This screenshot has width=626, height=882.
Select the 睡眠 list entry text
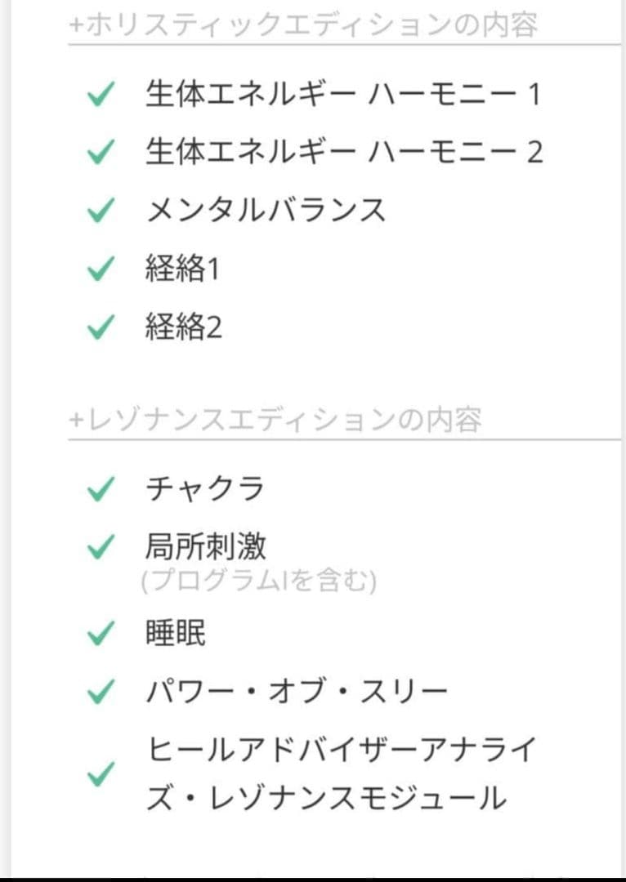(x=176, y=633)
